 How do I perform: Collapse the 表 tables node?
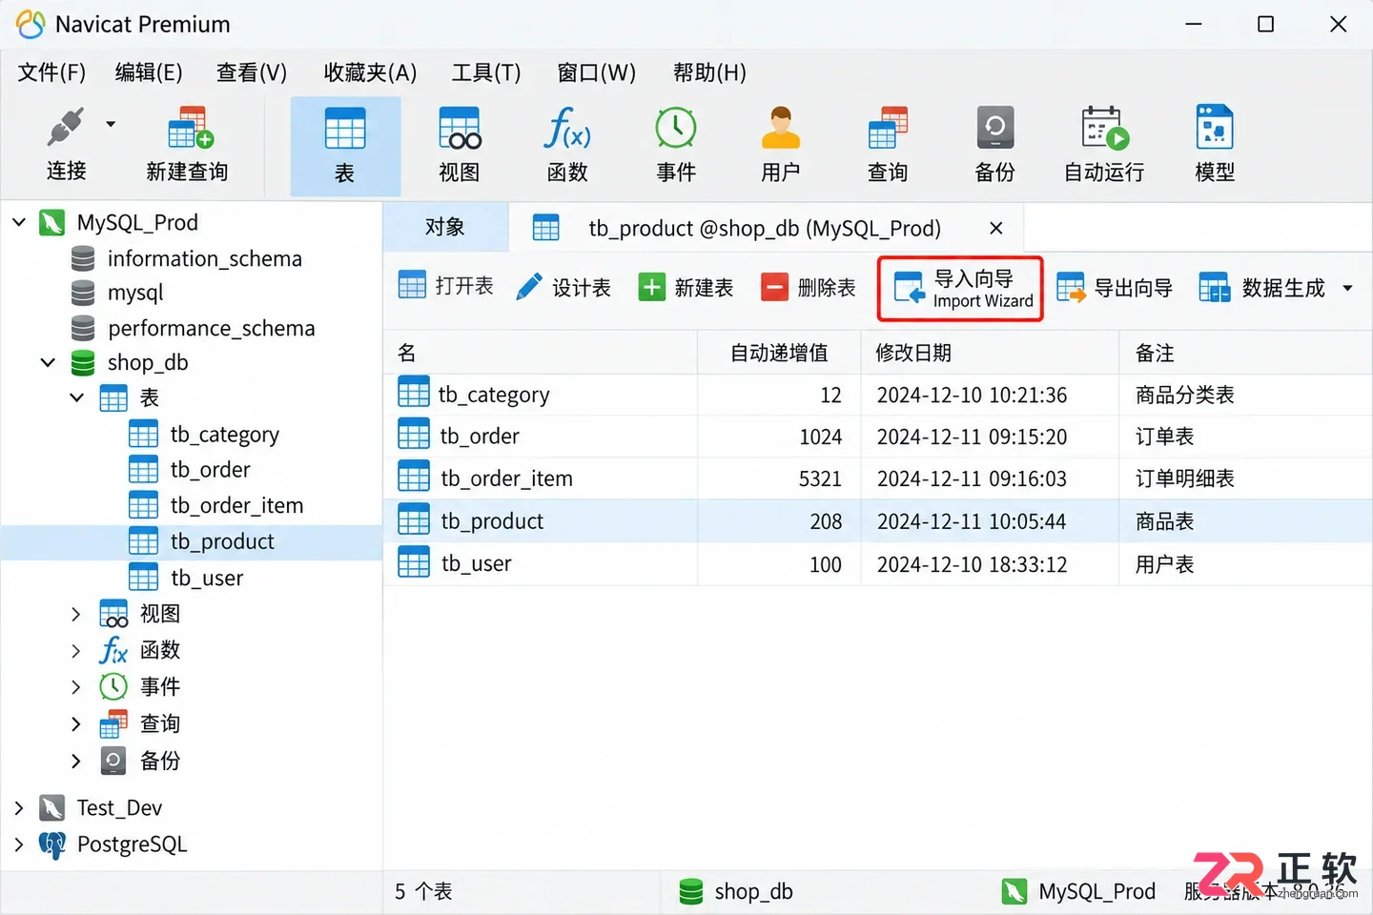[77, 397]
